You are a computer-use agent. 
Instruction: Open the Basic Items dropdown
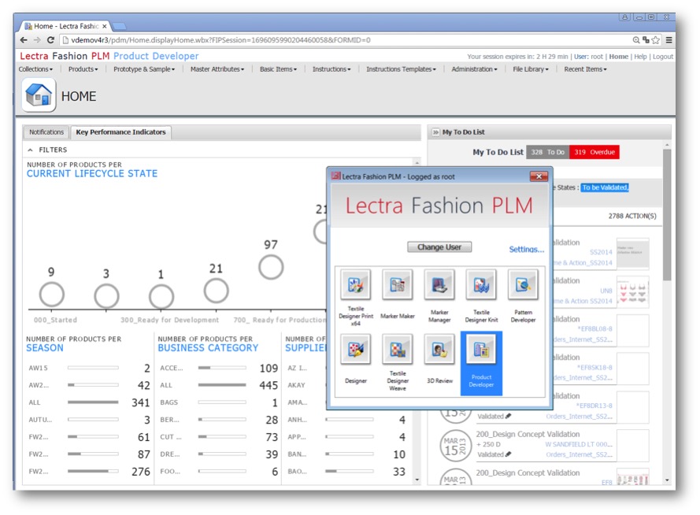click(278, 69)
